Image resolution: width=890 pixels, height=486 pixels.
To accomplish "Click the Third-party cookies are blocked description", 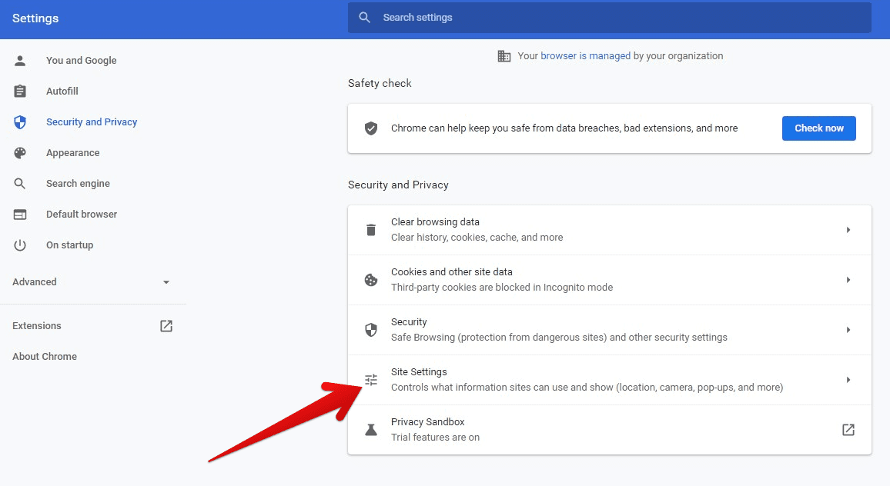I will coord(502,288).
